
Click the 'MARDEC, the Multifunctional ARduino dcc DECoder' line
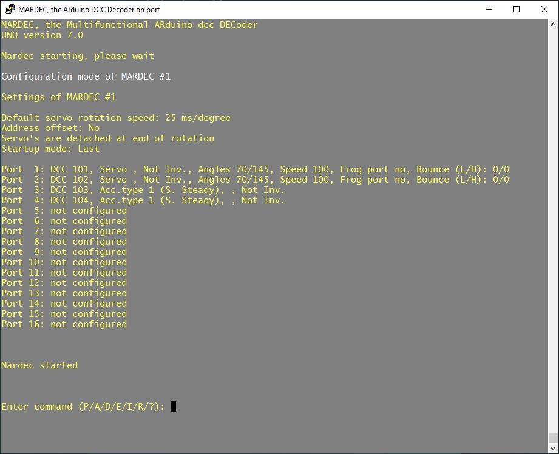[x=129, y=25]
